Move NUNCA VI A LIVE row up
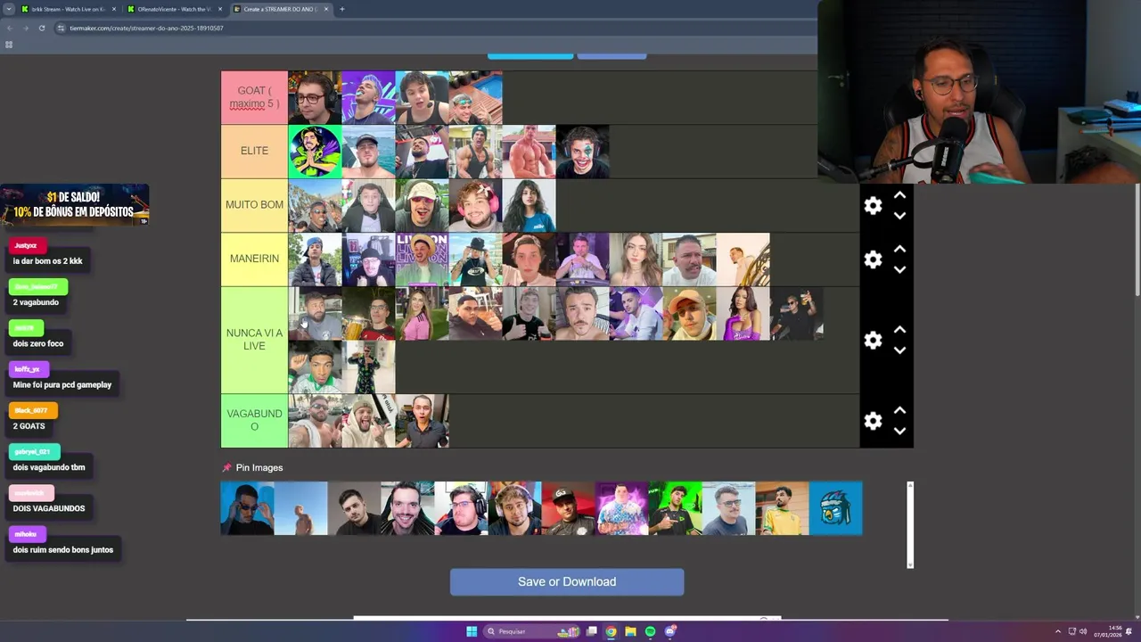The height and width of the screenshot is (642, 1141). click(899, 330)
